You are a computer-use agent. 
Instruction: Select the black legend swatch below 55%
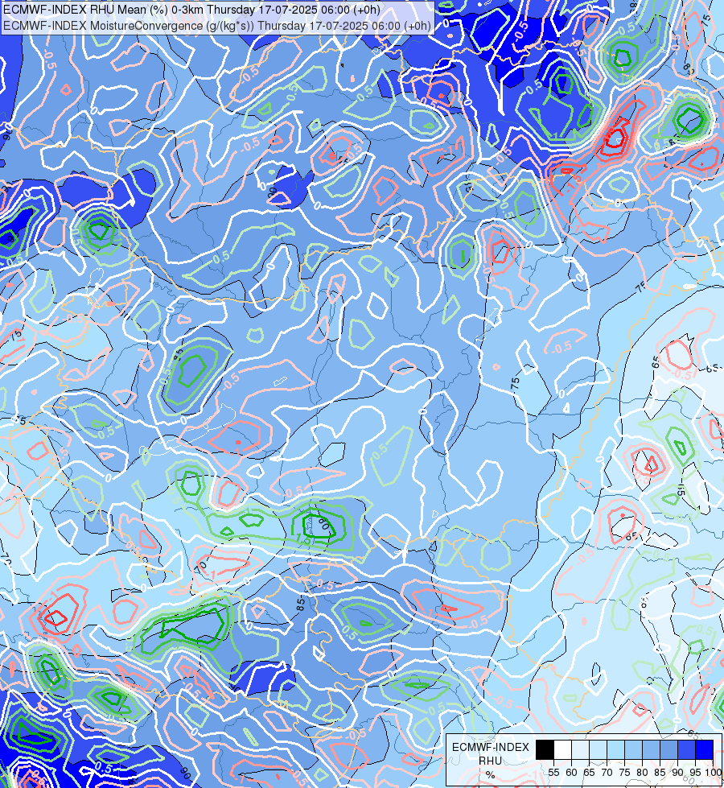(545, 749)
